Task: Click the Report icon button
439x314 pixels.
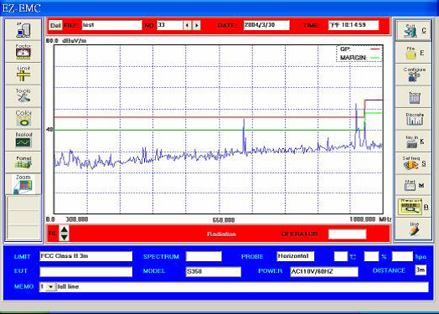Action: 413,207
